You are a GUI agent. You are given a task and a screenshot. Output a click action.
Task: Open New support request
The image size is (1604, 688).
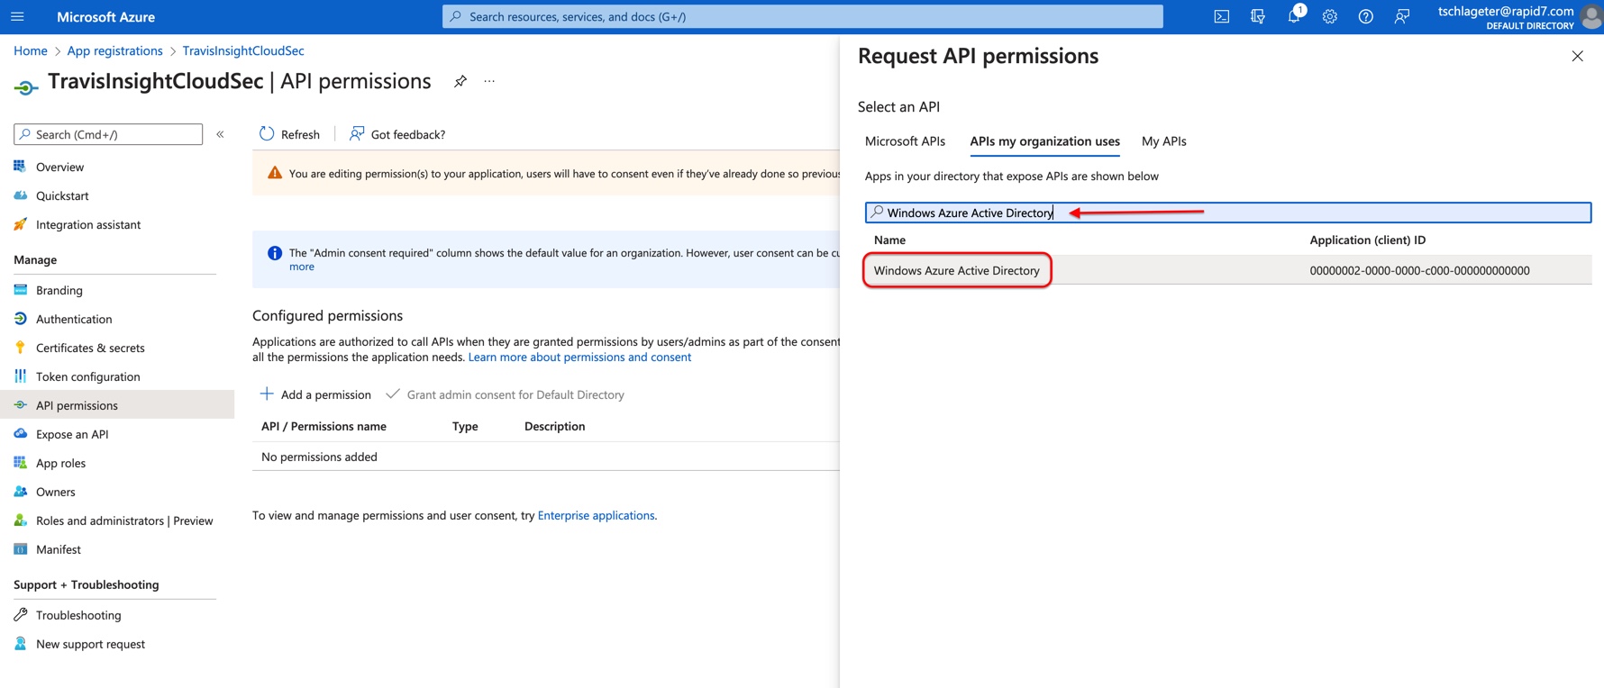[x=90, y=644]
